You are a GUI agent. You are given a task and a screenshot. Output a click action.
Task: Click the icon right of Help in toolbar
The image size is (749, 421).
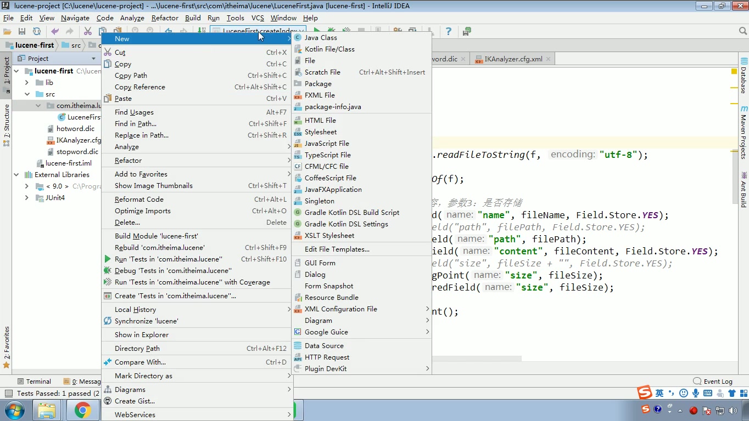(x=467, y=32)
